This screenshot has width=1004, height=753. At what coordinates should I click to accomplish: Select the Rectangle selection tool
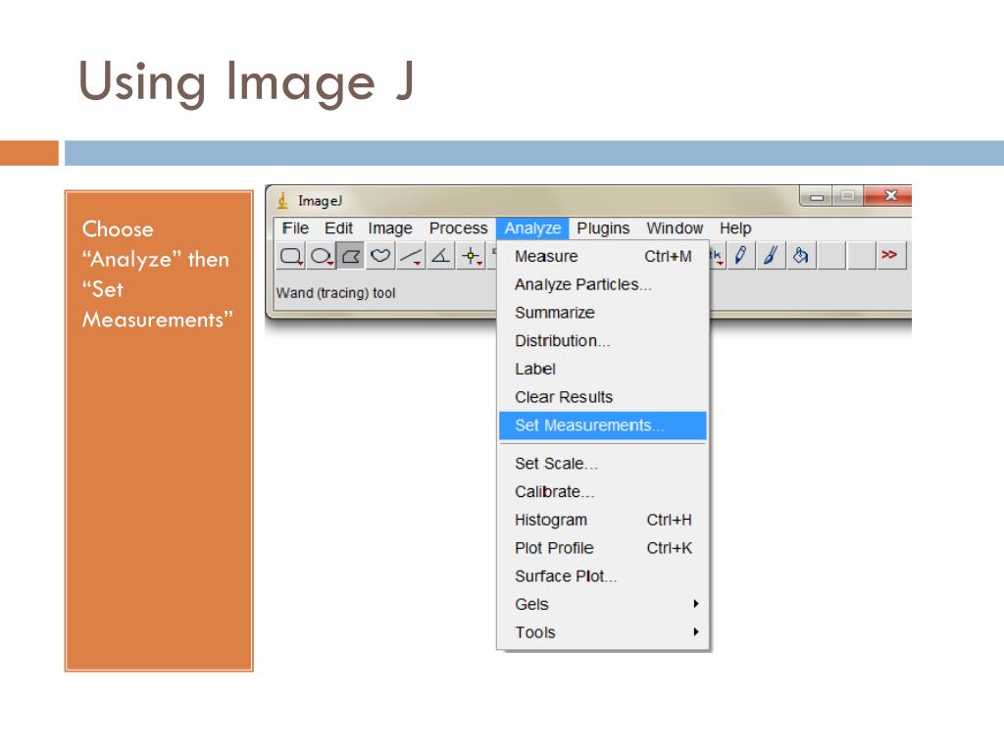point(290,256)
